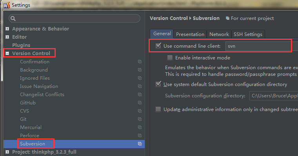
Task: Expand Appearance & Behavior tree node
Action: [x=7, y=29]
